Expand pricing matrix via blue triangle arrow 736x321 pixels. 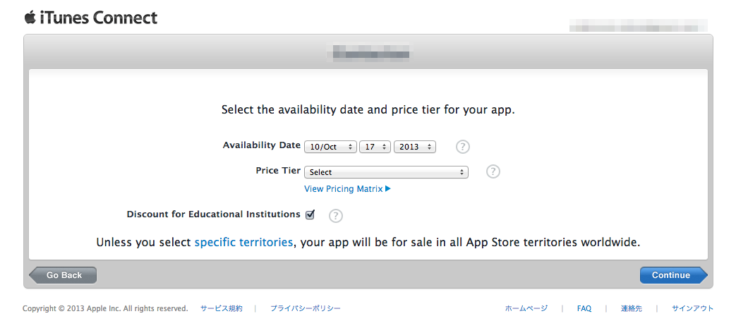[387, 189]
